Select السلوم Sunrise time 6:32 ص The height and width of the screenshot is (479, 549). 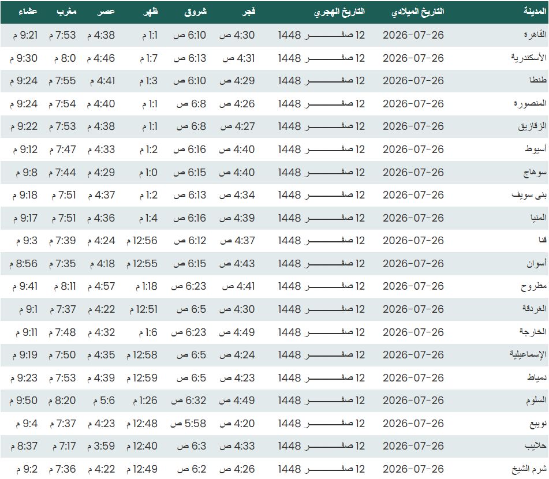pos(189,401)
